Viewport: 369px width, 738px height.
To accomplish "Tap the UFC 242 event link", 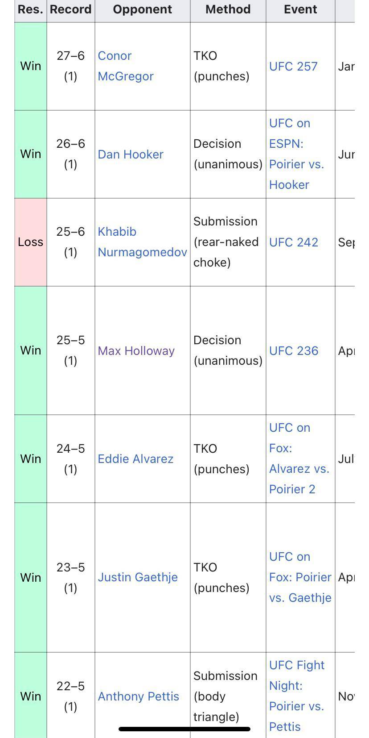I will point(294,242).
